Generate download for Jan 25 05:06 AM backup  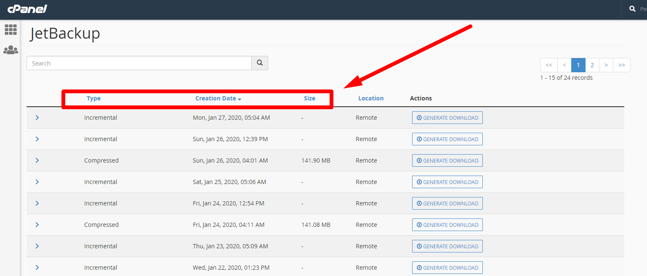point(447,182)
